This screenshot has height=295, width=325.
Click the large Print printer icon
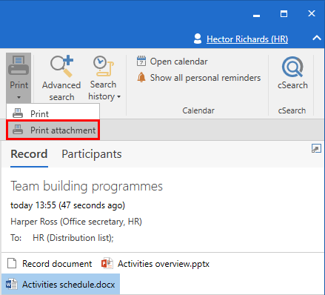click(19, 65)
